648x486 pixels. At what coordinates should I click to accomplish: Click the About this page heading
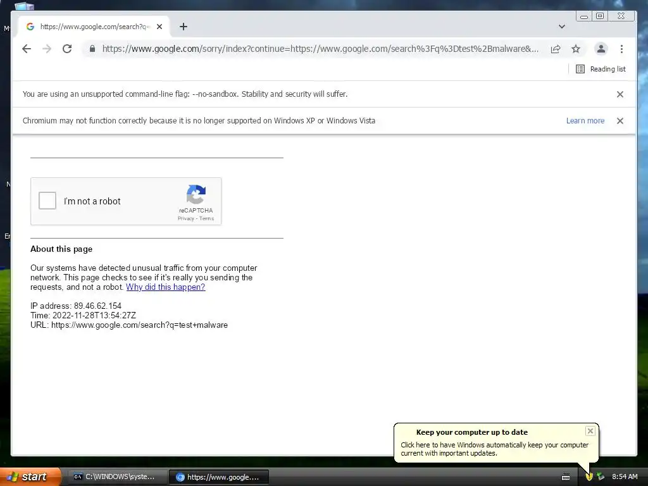[61, 249]
